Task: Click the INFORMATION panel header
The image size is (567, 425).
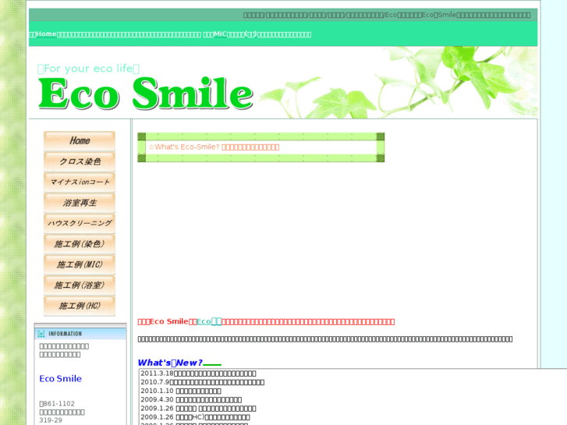Action: (80, 334)
